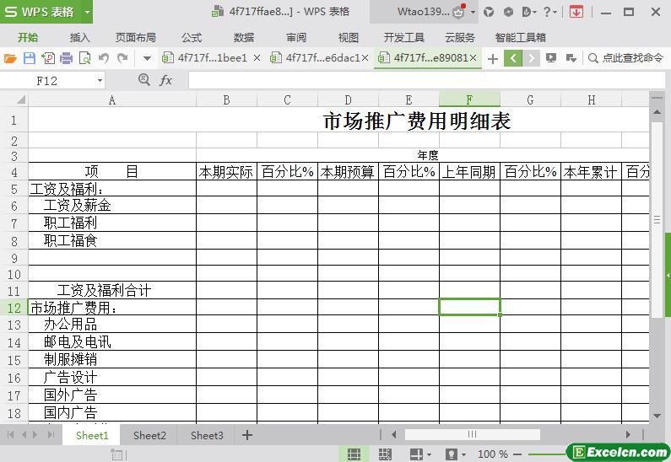Open the reading mode crosshair dropdown
This screenshot has width=671, height=462.
click(420, 454)
